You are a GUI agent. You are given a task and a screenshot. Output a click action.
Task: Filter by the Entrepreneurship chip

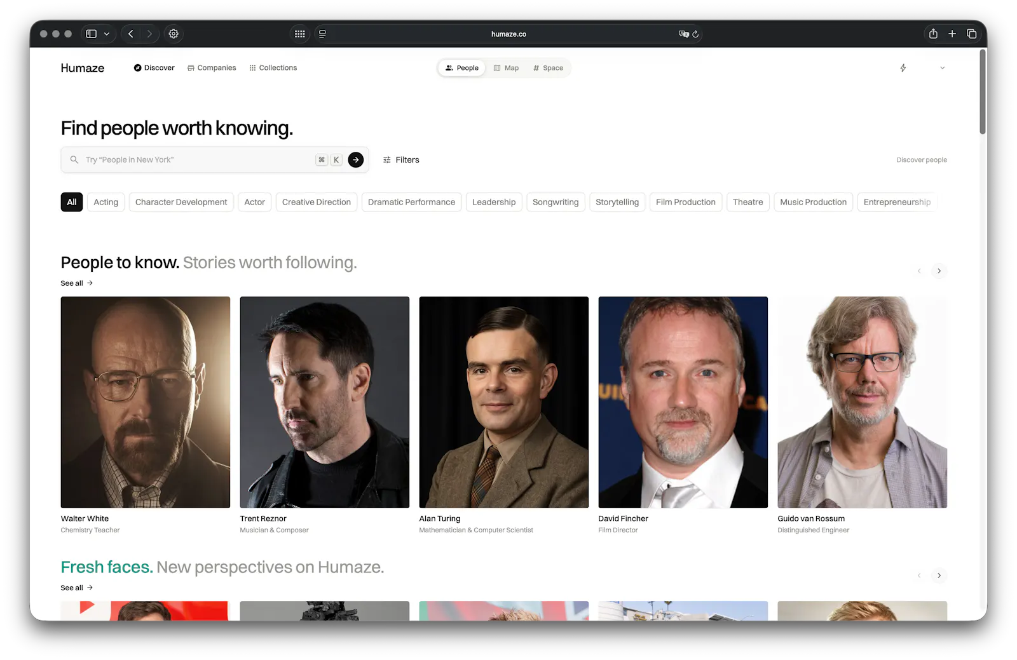click(x=897, y=202)
